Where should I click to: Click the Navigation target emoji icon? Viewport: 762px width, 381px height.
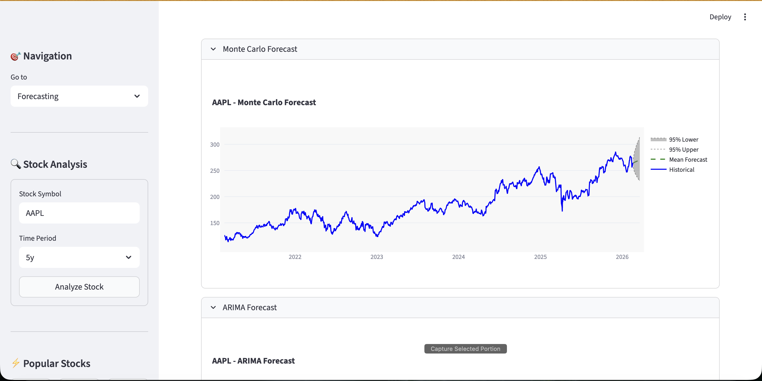tap(15, 56)
